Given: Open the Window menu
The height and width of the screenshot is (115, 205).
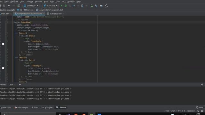Looking at the screenshot, I should pos(71,2).
